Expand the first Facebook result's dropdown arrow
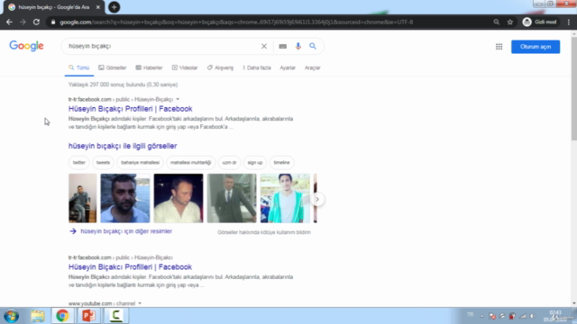Screen dimensions: 577x324 click(178, 99)
